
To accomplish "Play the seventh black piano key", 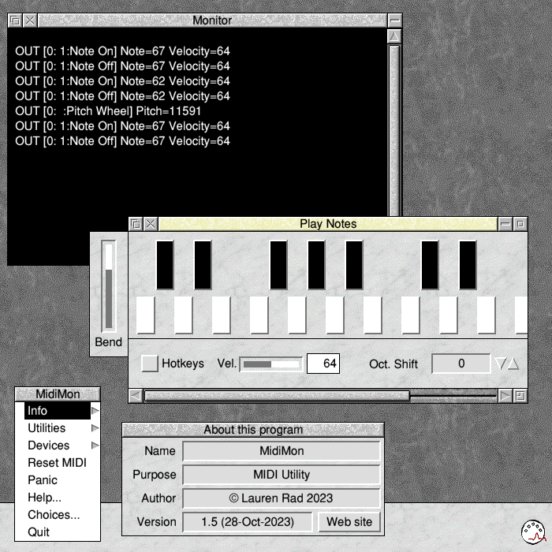I will [x=468, y=265].
